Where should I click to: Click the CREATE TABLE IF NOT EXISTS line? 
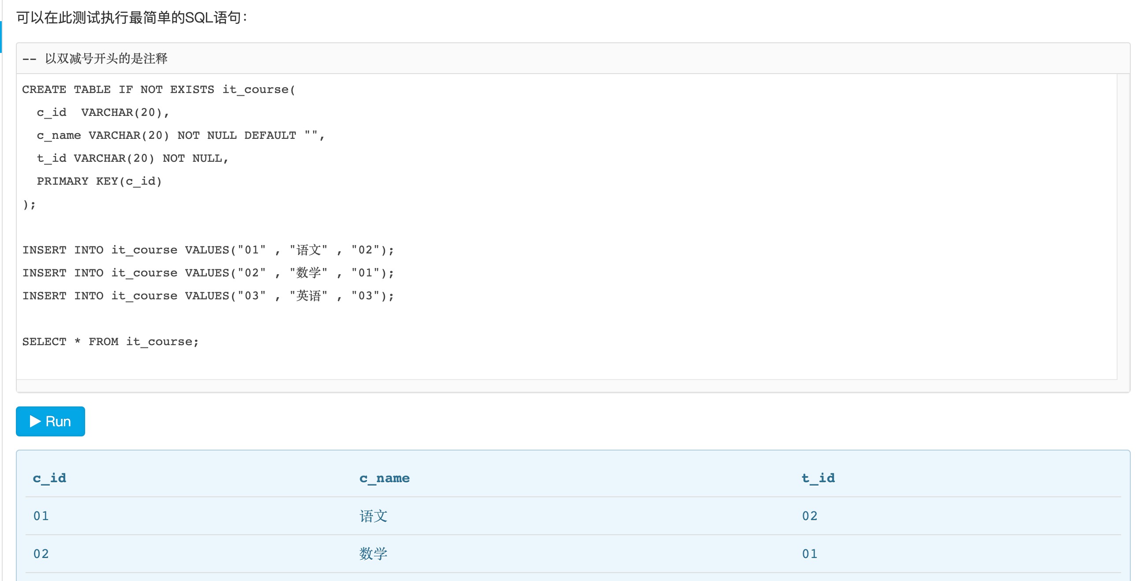point(158,89)
